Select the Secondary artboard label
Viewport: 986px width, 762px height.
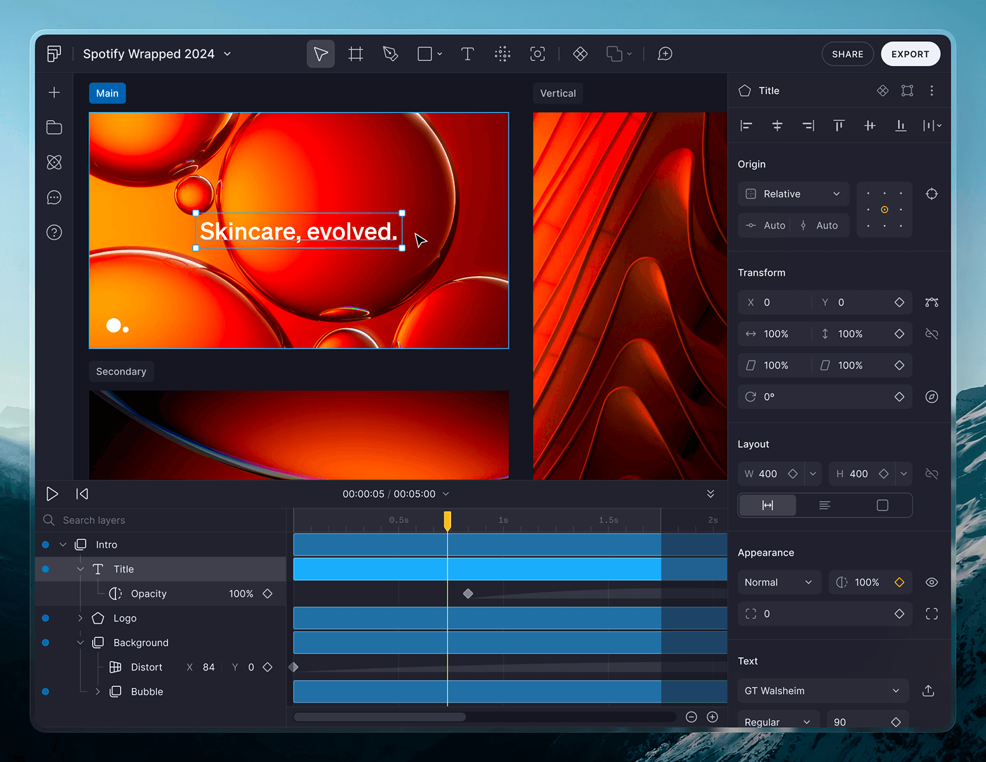coord(121,371)
